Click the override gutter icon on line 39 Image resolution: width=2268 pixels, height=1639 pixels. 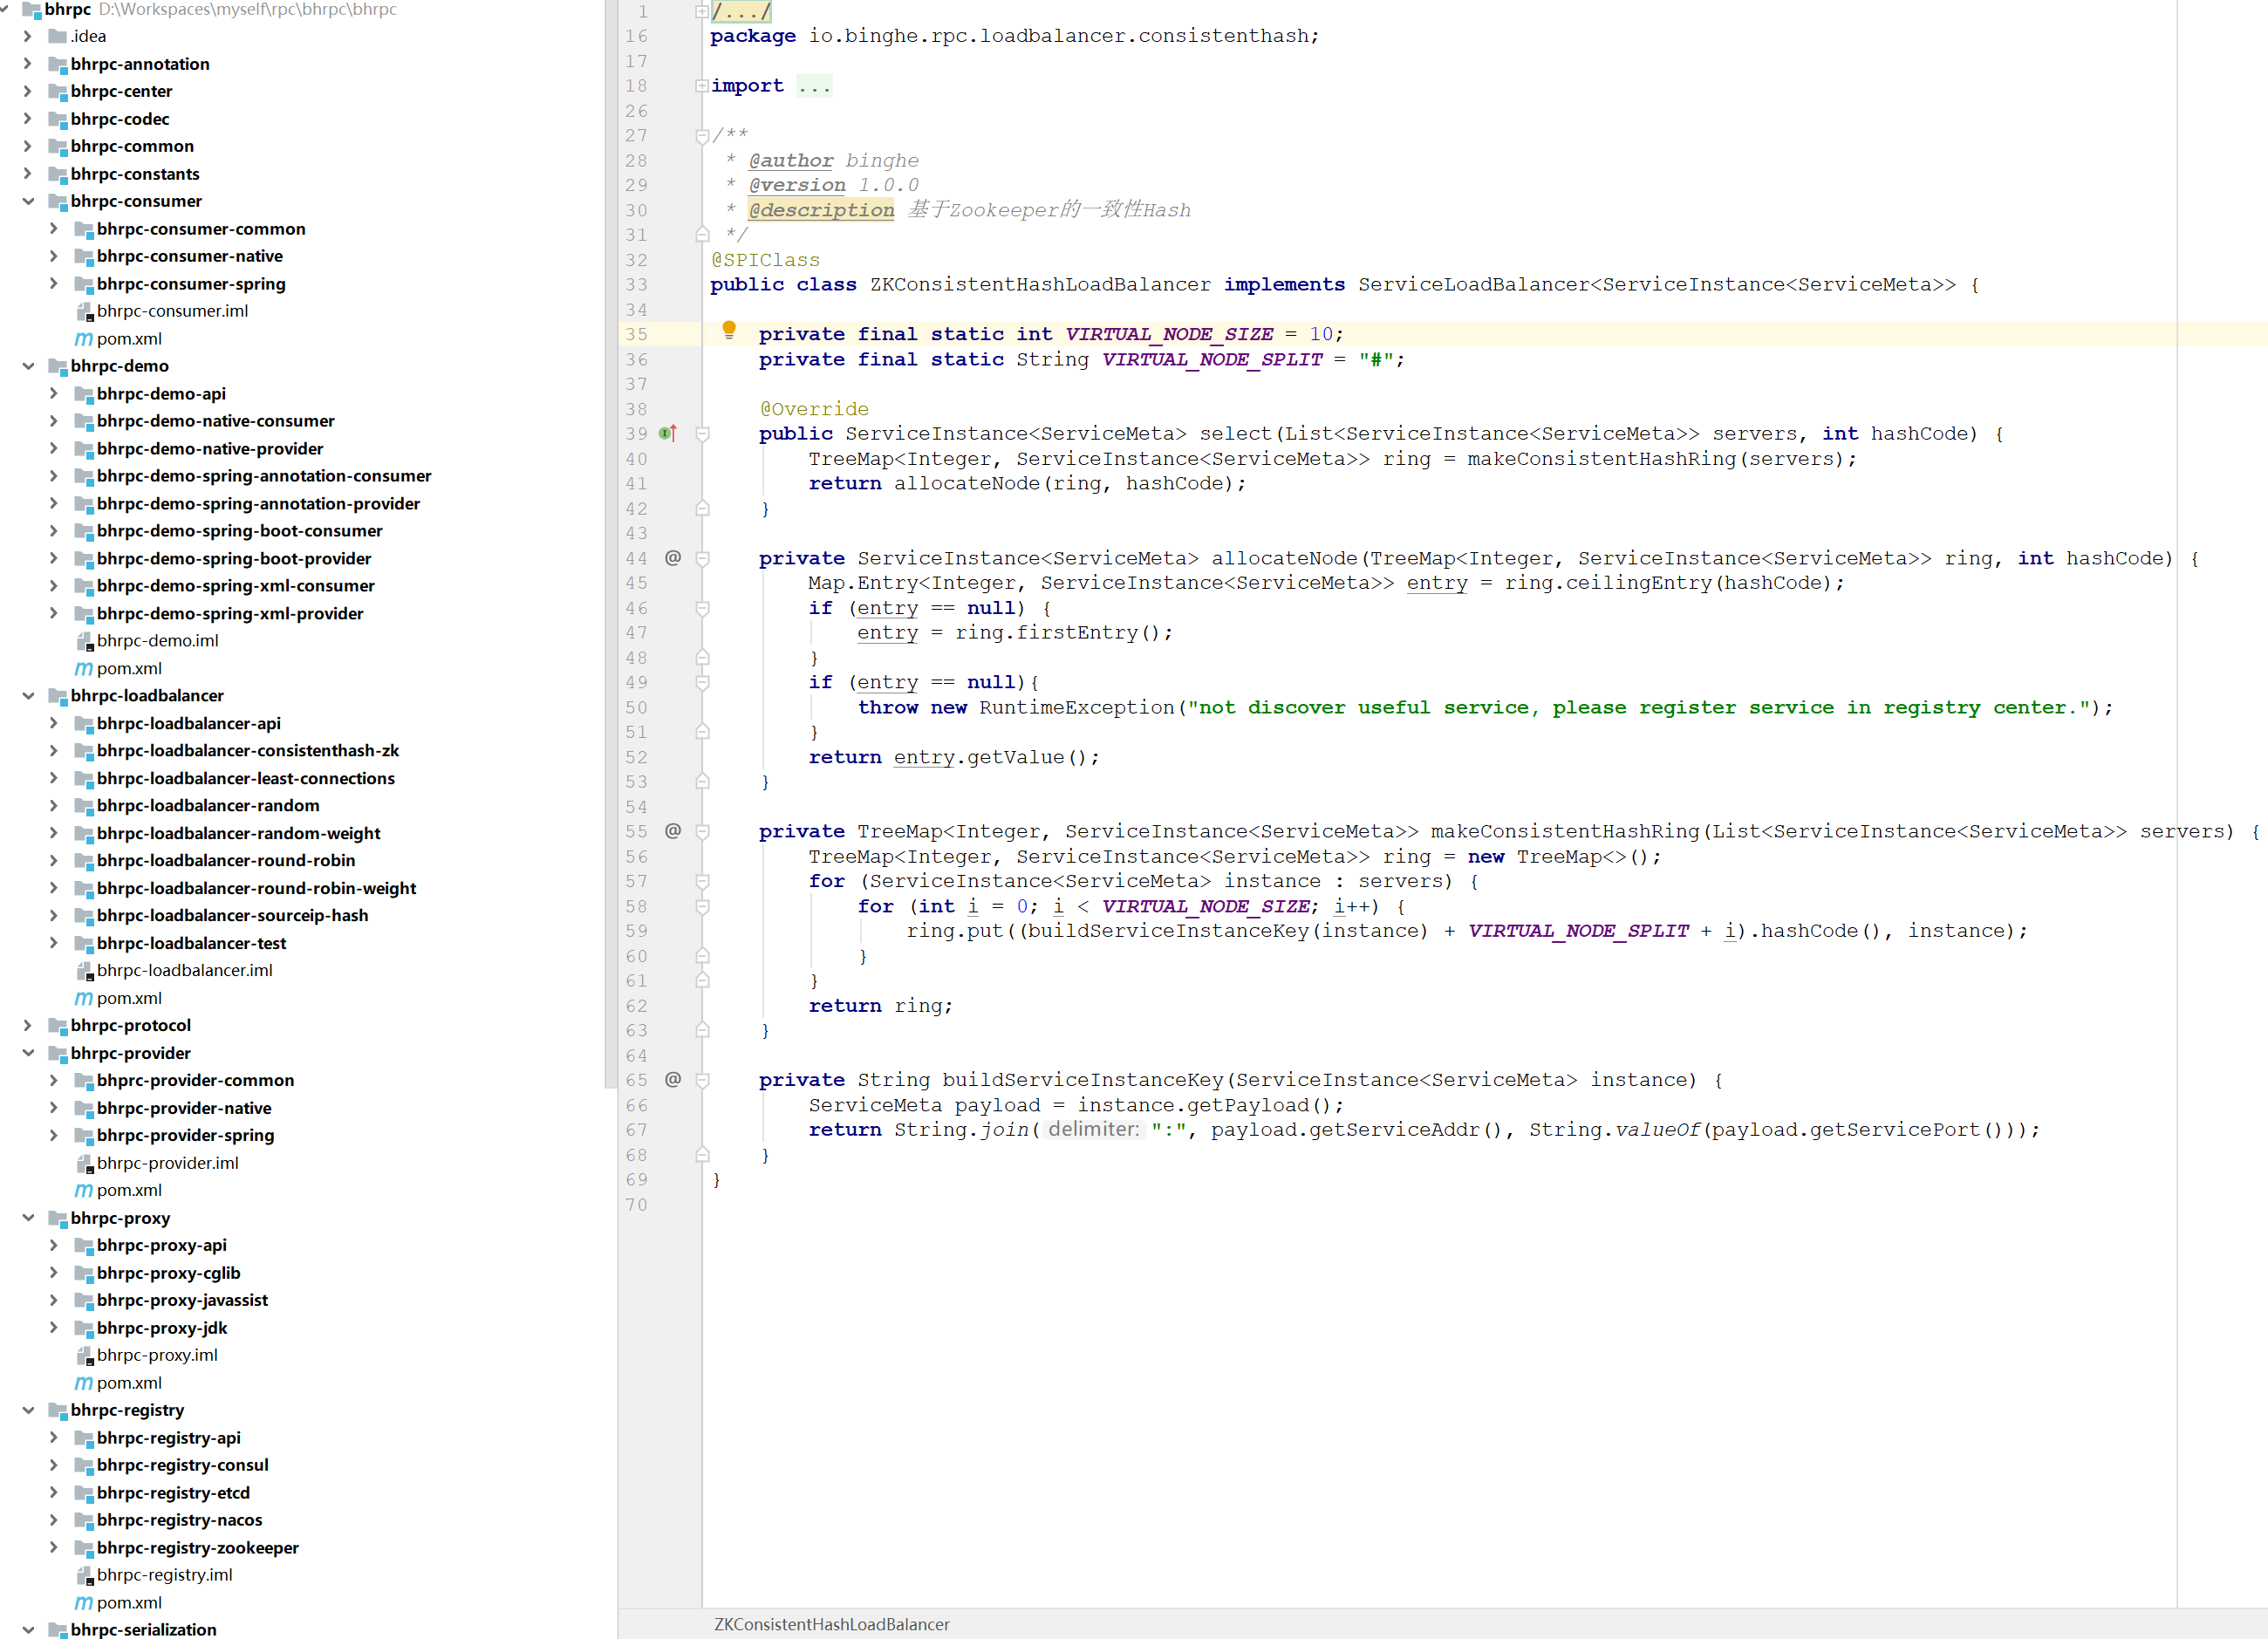click(x=668, y=434)
